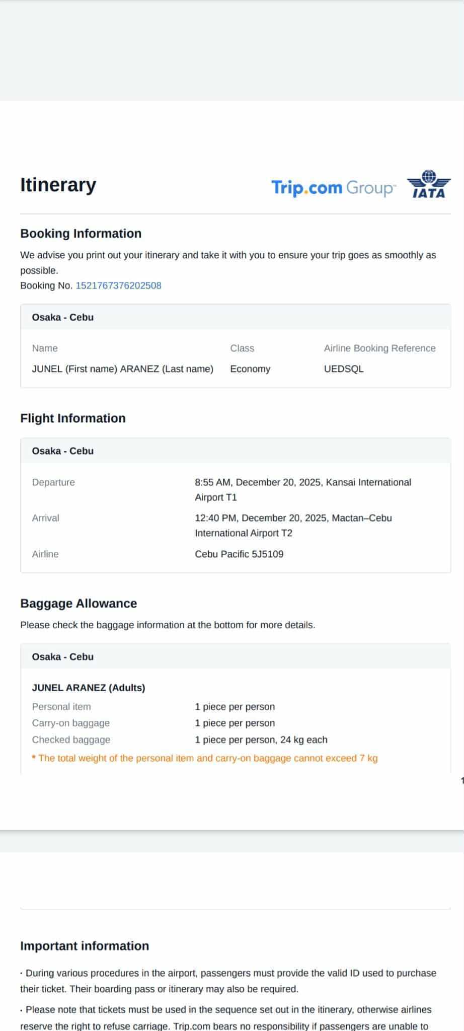Click the Carry-on baggage label
464x1031 pixels.
pos(71,723)
